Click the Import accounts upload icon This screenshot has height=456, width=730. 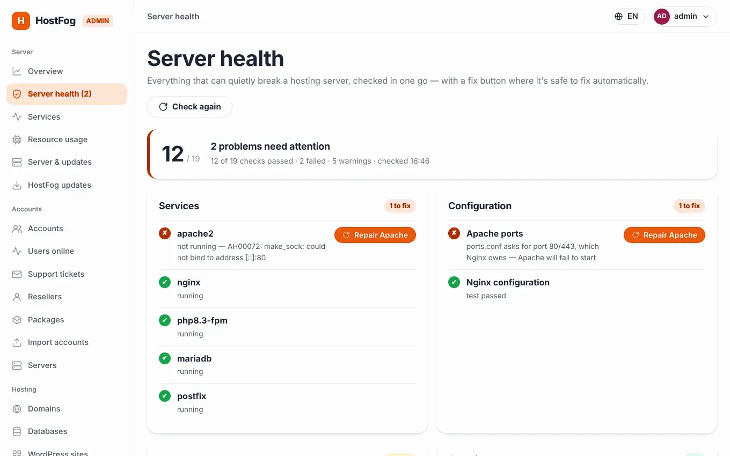pos(17,342)
